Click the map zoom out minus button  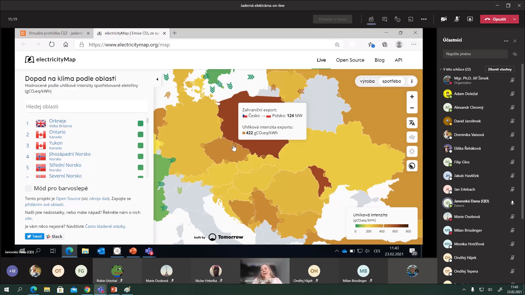coord(412,108)
